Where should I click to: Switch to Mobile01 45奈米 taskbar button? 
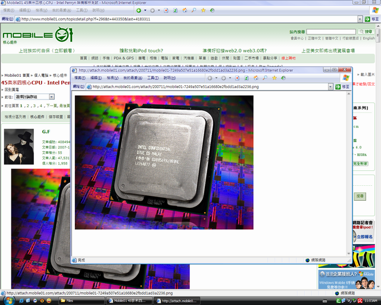[130, 301]
